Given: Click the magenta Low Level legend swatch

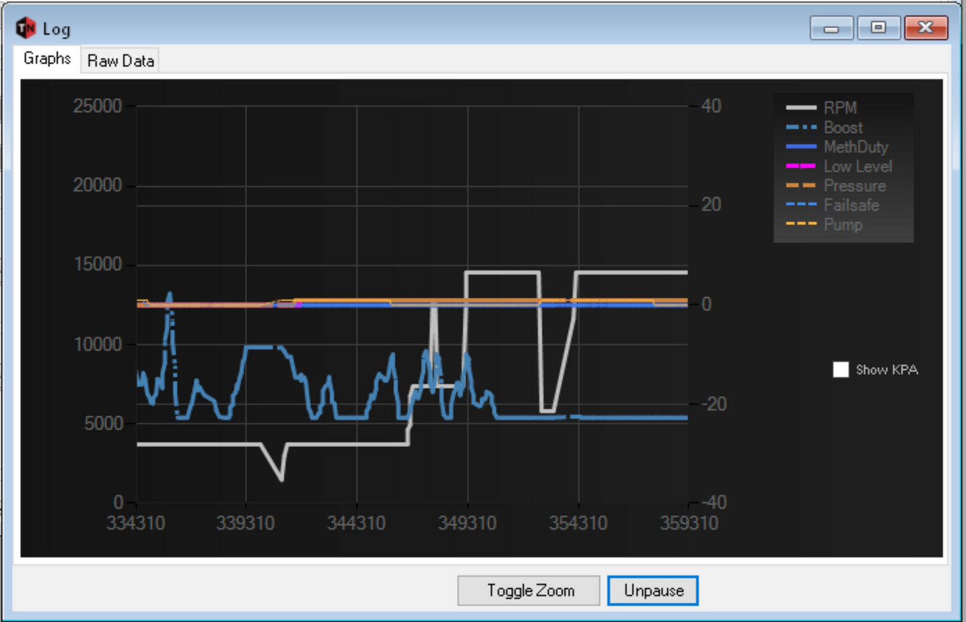Looking at the screenshot, I should 801,166.
